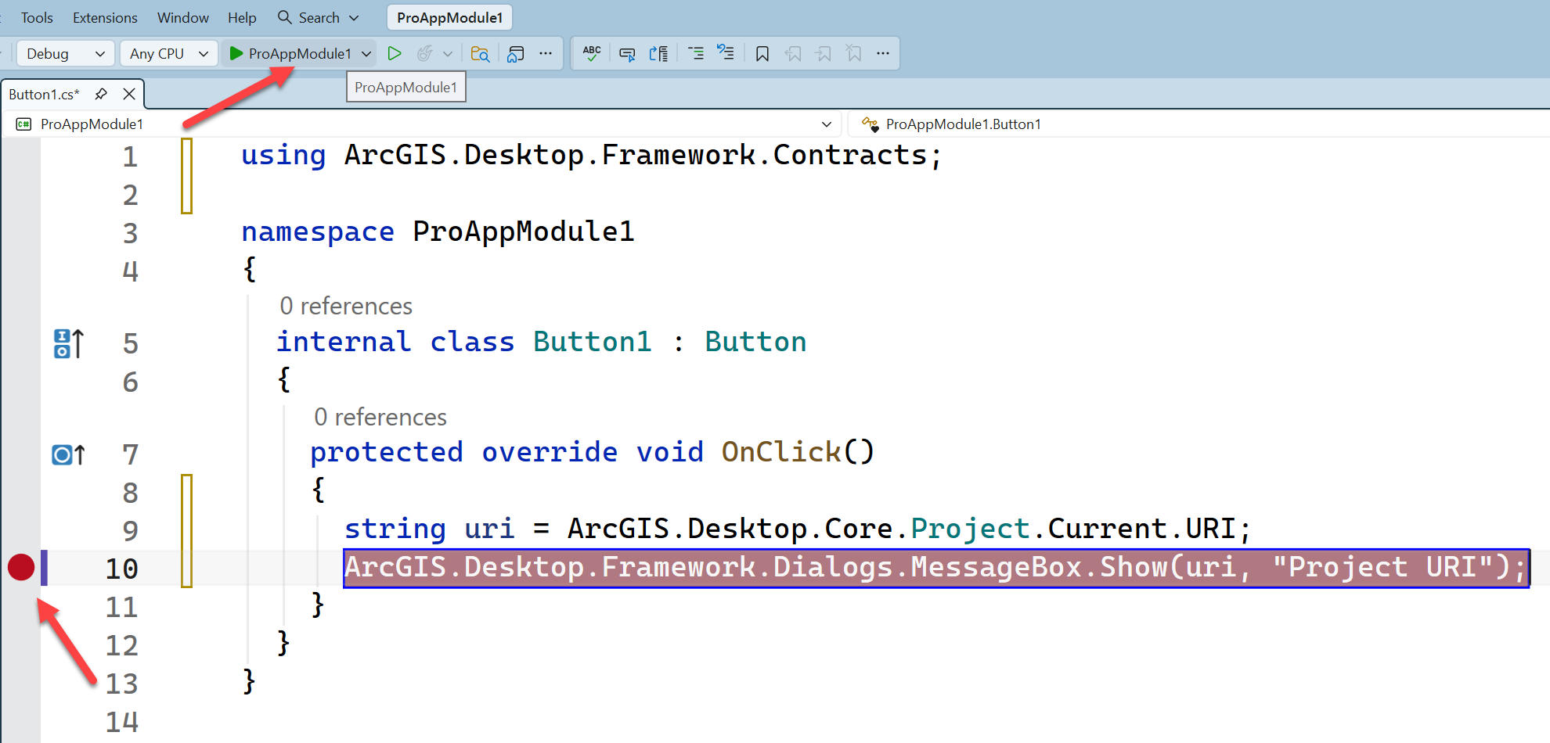Click the indent icon with curved arrow

click(x=726, y=53)
